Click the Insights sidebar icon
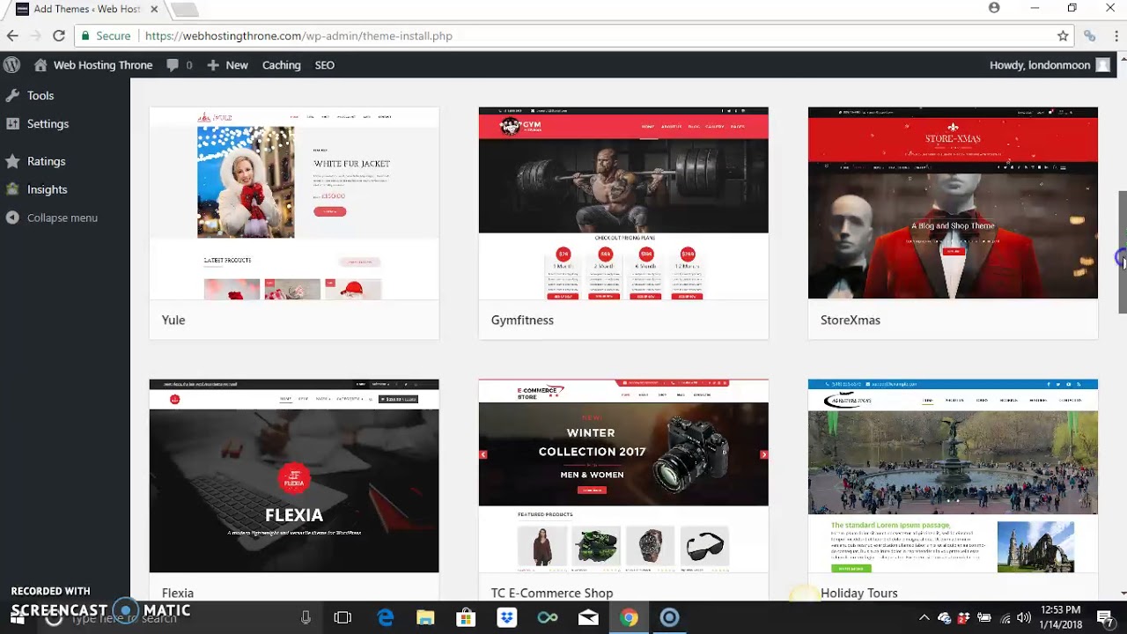The height and width of the screenshot is (634, 1127). click(12, 189)
